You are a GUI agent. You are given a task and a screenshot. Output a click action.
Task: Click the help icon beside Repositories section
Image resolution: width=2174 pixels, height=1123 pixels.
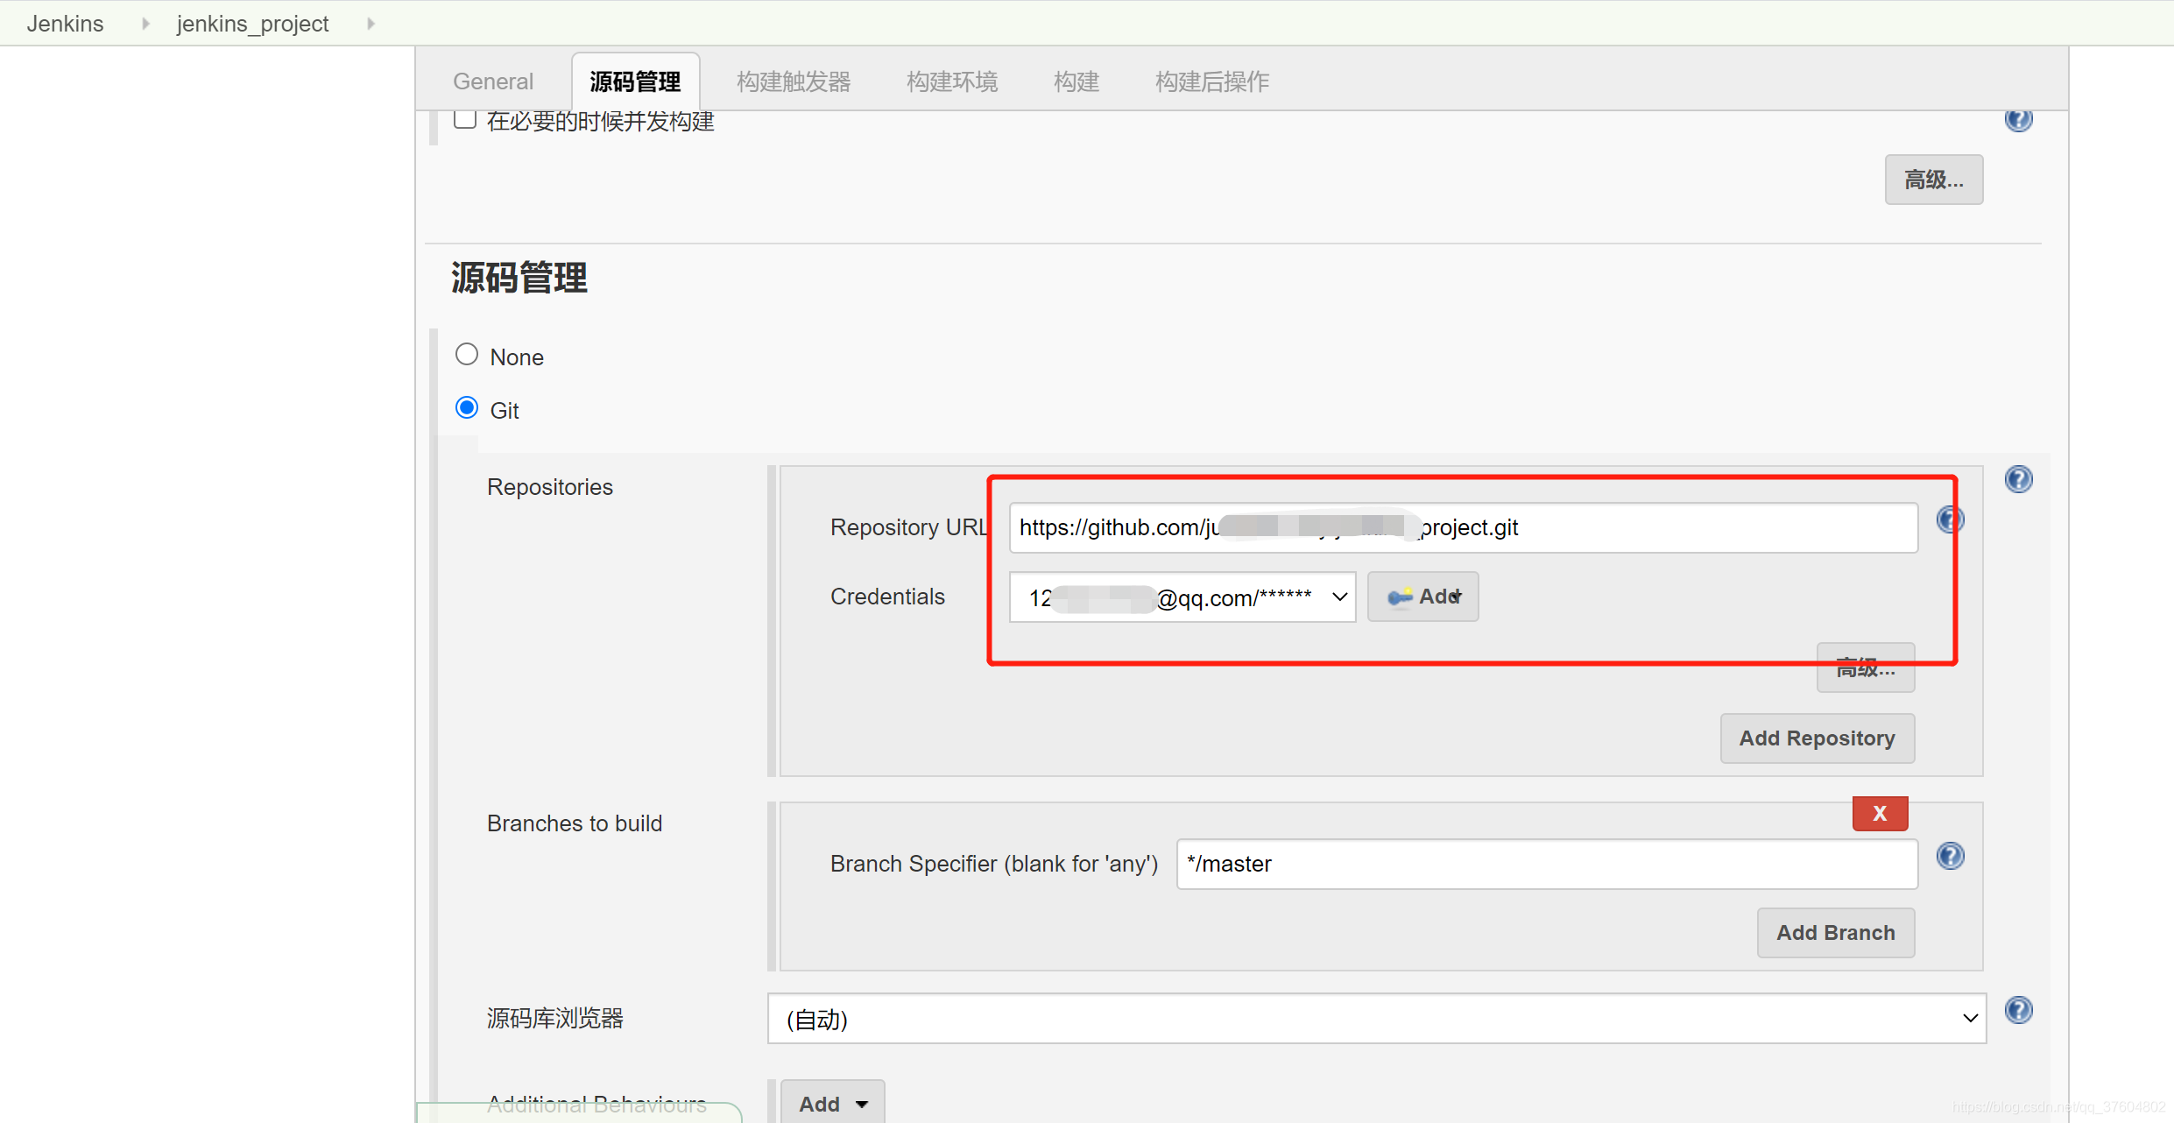[2020, 478]
